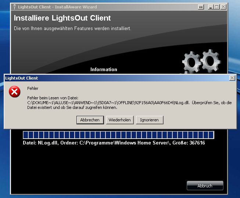Click the red error icon in dialog

[x=15, y=92]
